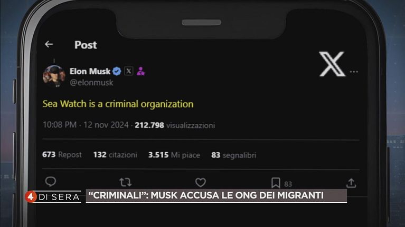Open the reply icon under the post
The width and height of the screenshot is (405, 227).
click(x=50, y=182)
